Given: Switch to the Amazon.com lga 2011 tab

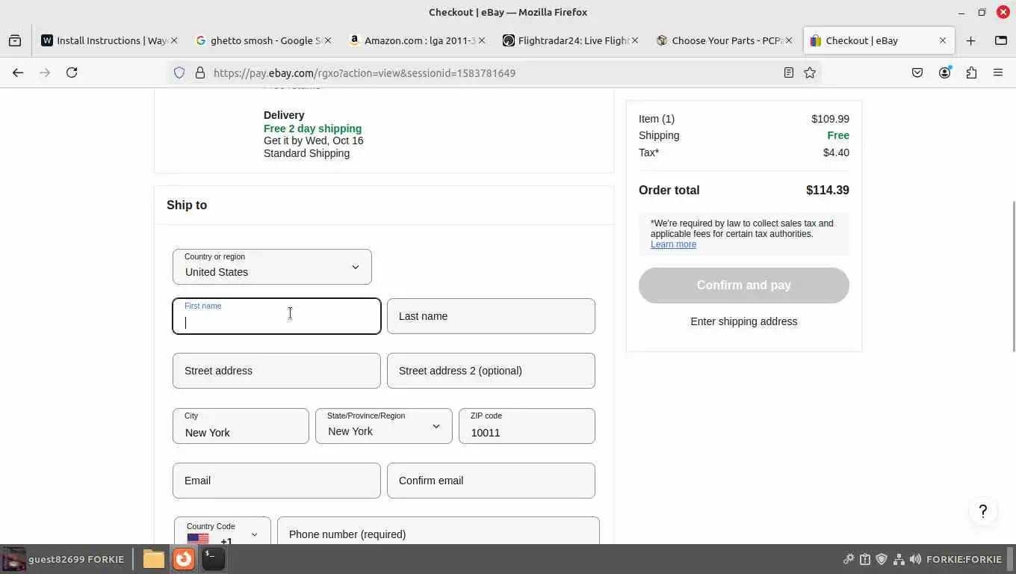Looking at the screenshot, I should (417, 40).
